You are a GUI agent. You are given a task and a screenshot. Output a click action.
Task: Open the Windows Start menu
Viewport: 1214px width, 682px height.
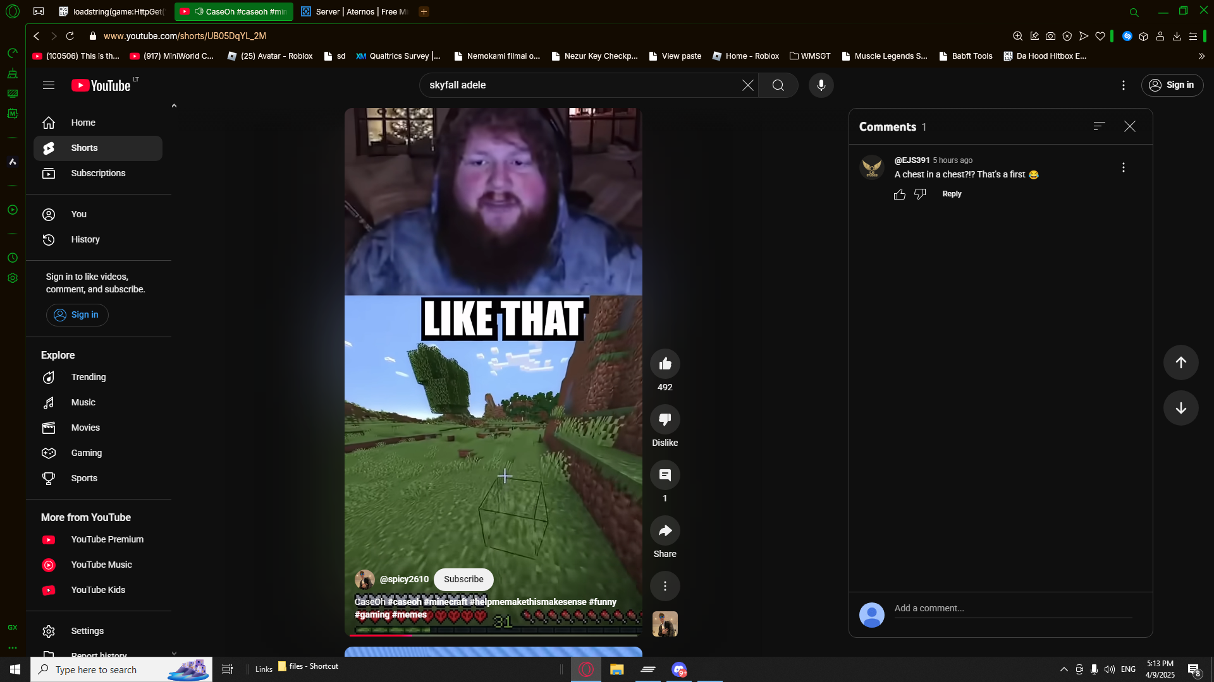pyautogui.click(x=15, y=669)
